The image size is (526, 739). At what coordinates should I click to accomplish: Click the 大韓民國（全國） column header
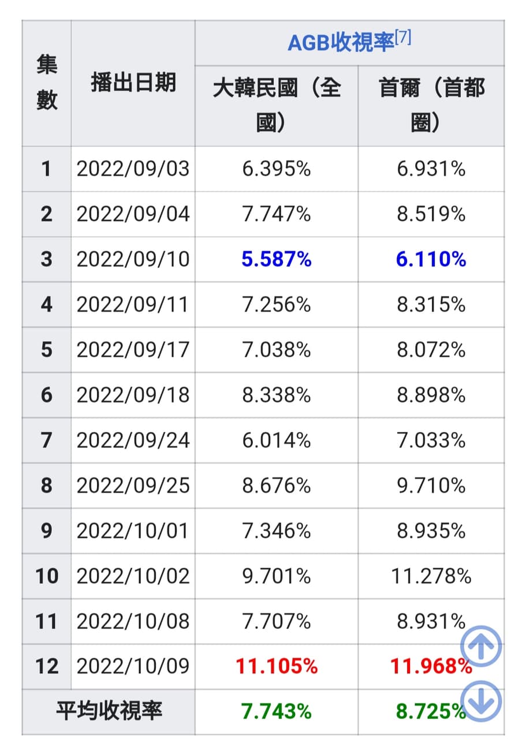[277, 106]
